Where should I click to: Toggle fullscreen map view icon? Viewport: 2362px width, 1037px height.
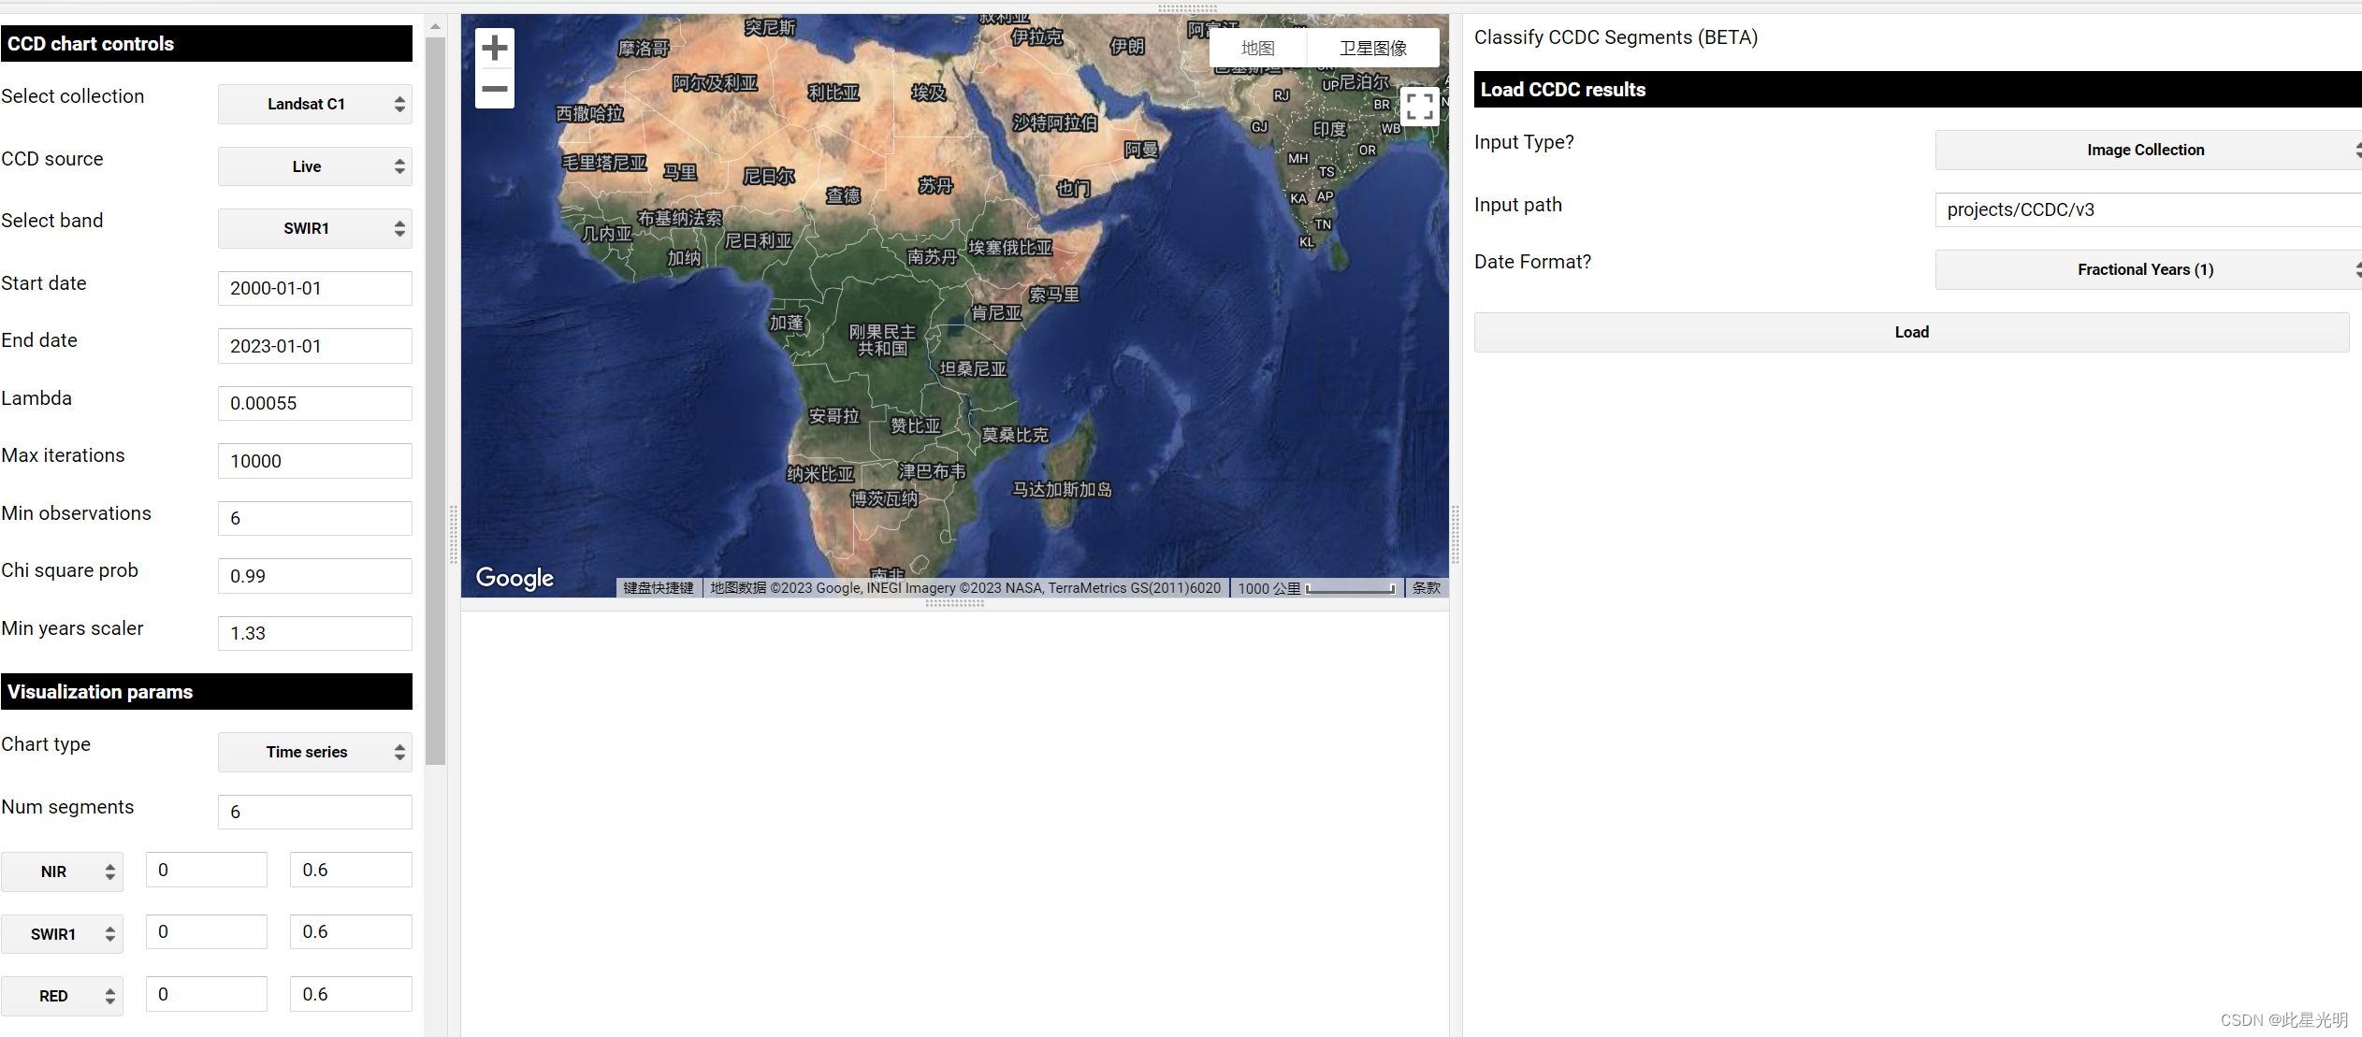pyautogui.click(x=1419, y=106)
